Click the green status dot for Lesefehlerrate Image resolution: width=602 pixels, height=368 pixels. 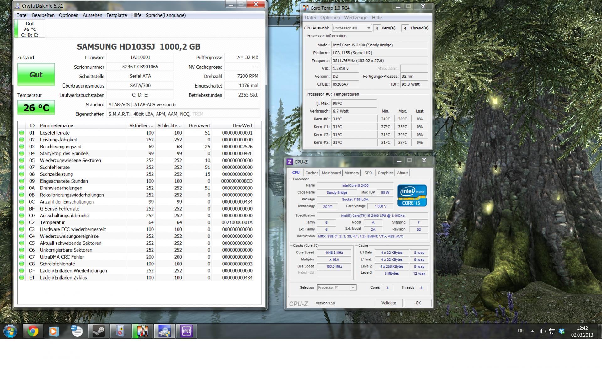pos(22,133)
